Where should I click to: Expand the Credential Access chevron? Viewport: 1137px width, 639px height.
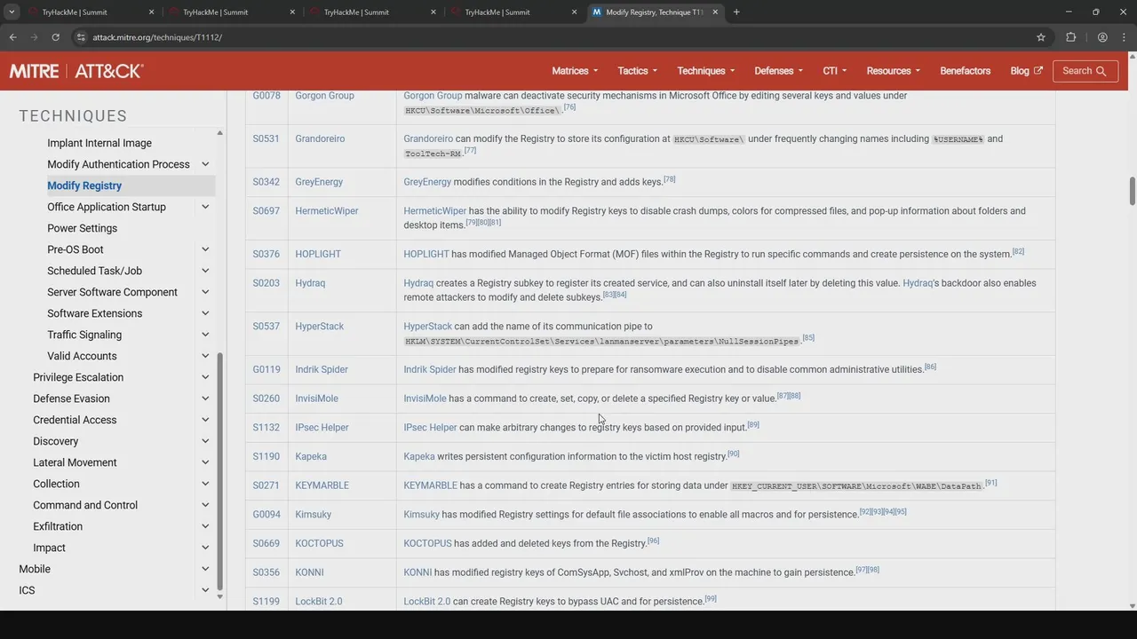click(205, 420)
